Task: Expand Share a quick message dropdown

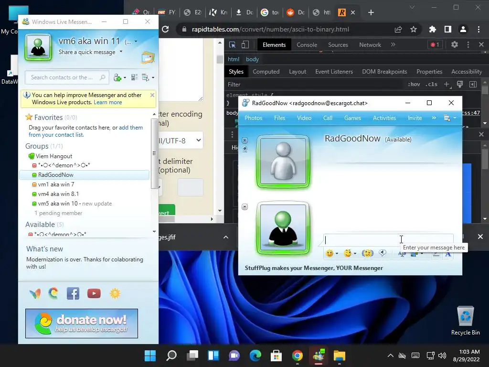Action: (x=121, y=52)
